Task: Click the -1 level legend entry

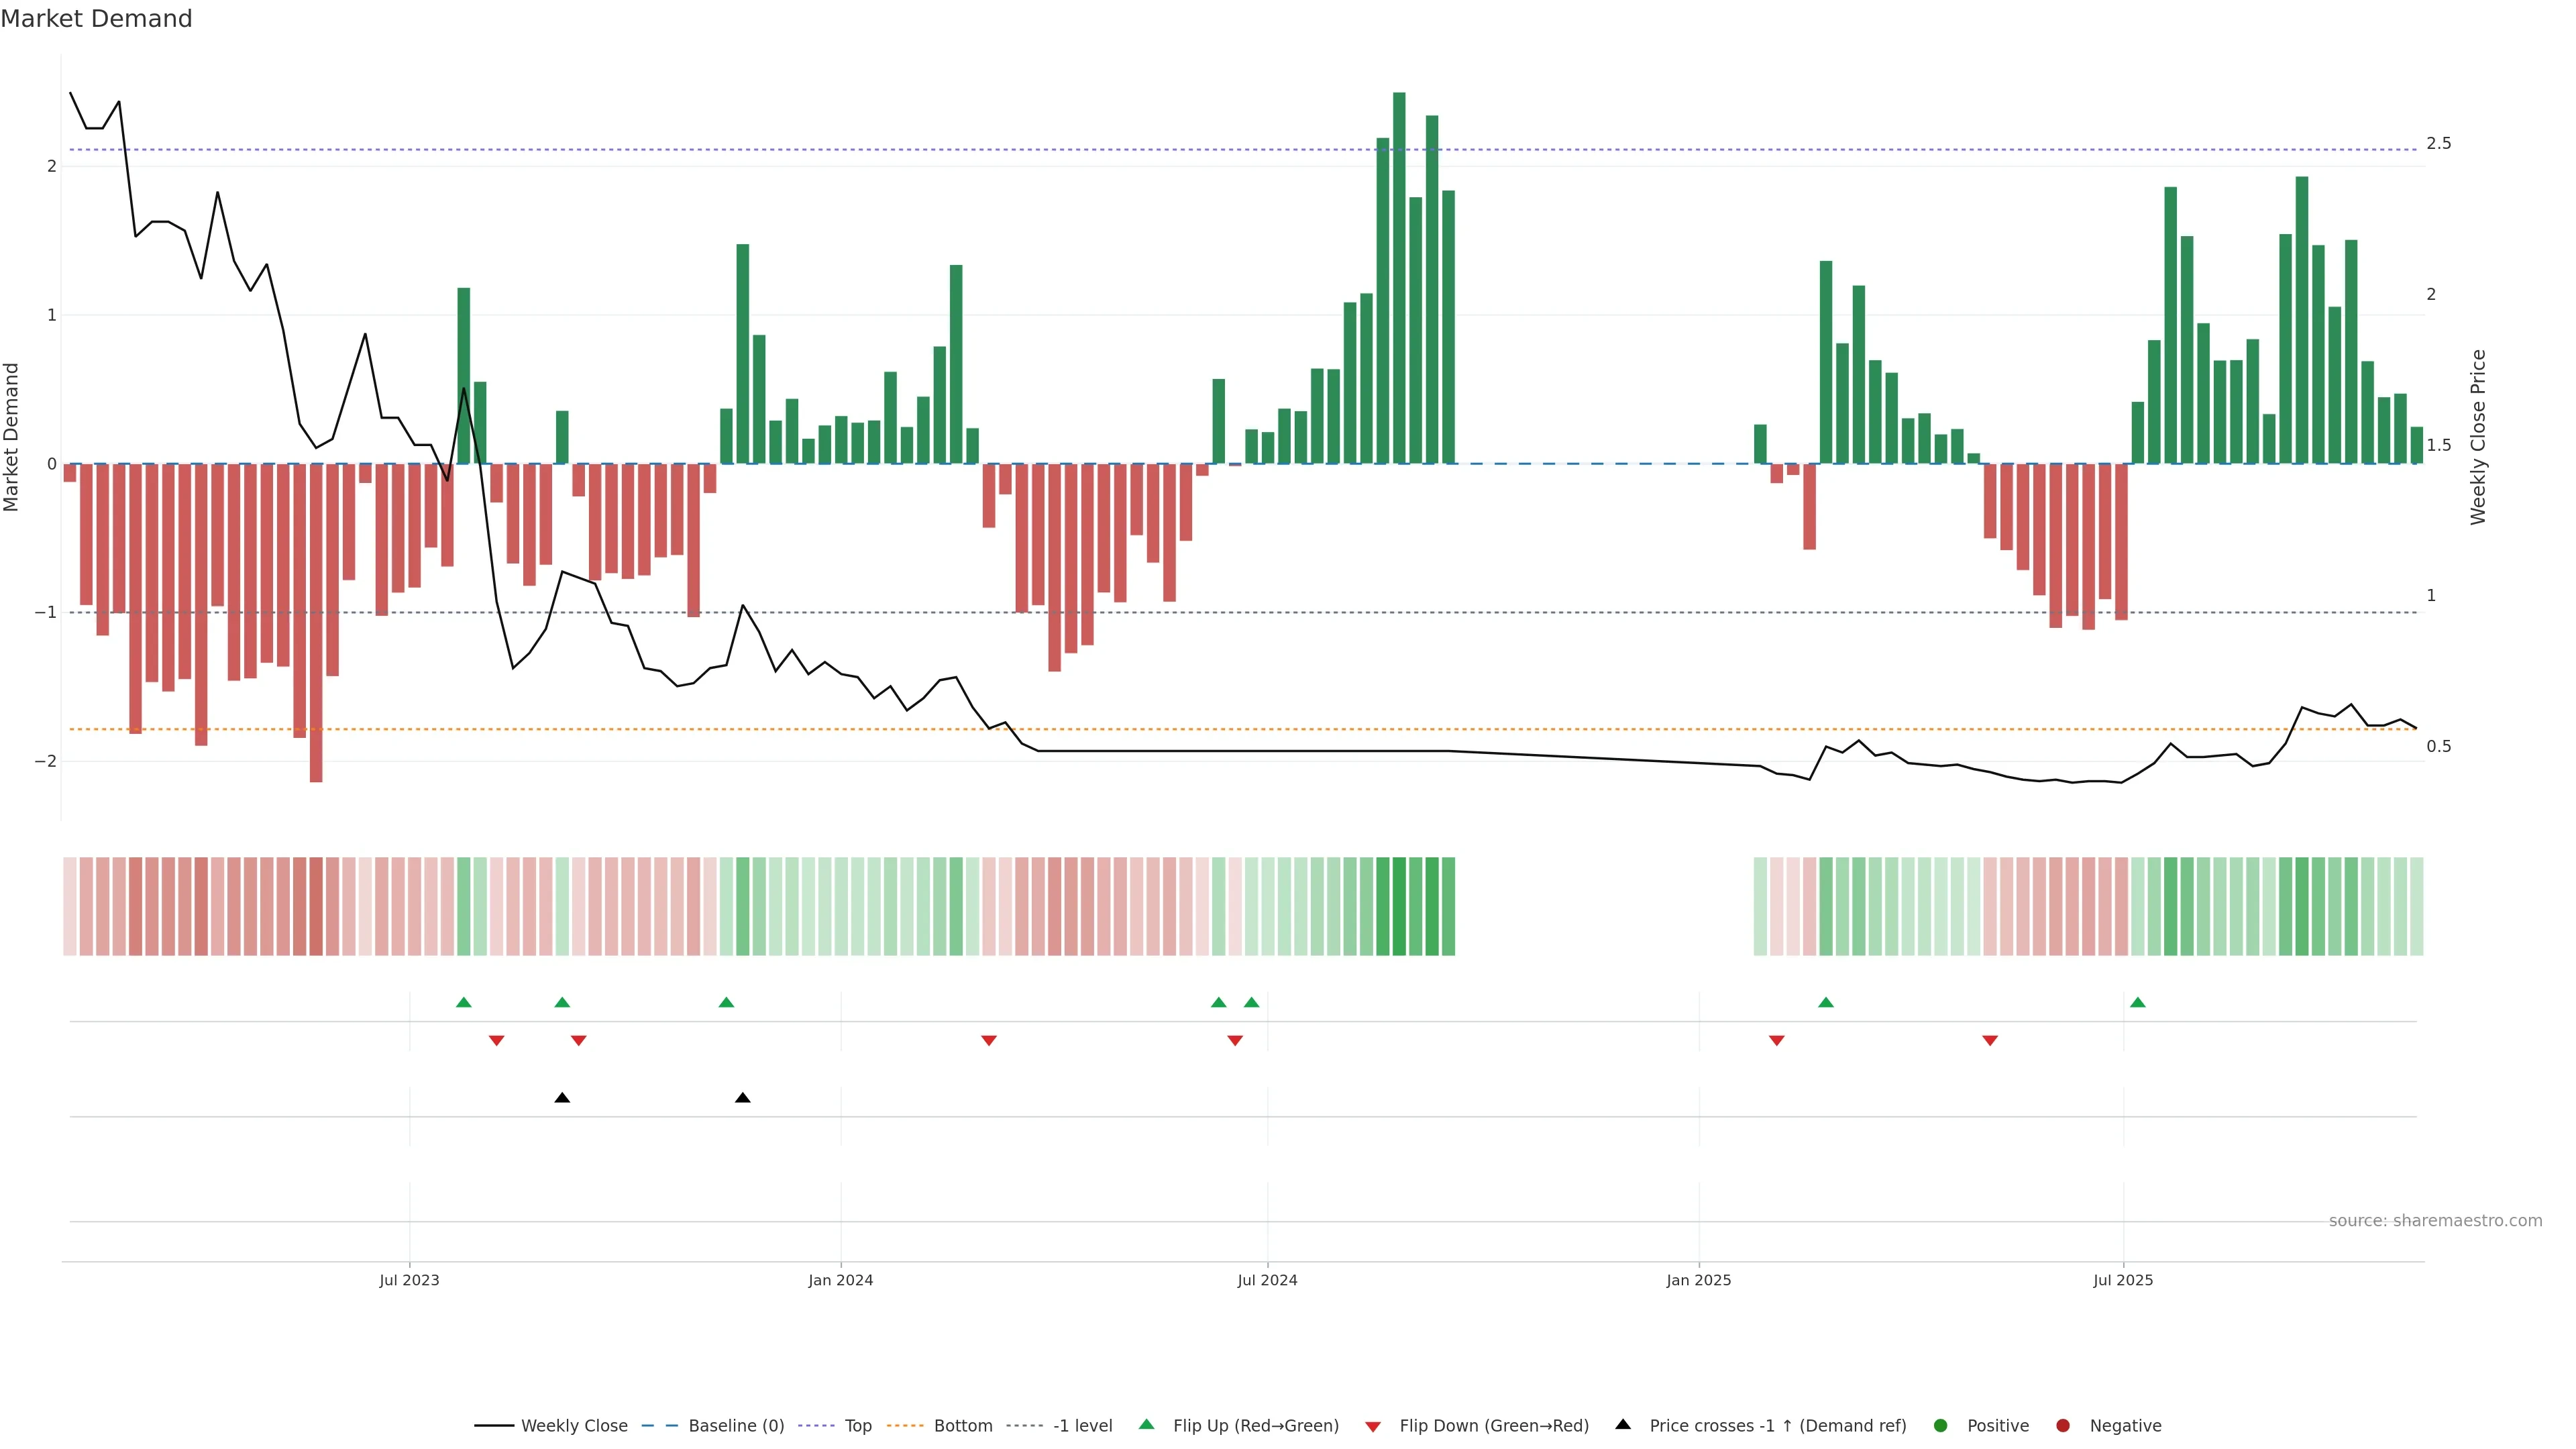Action: [1082, 1426]
